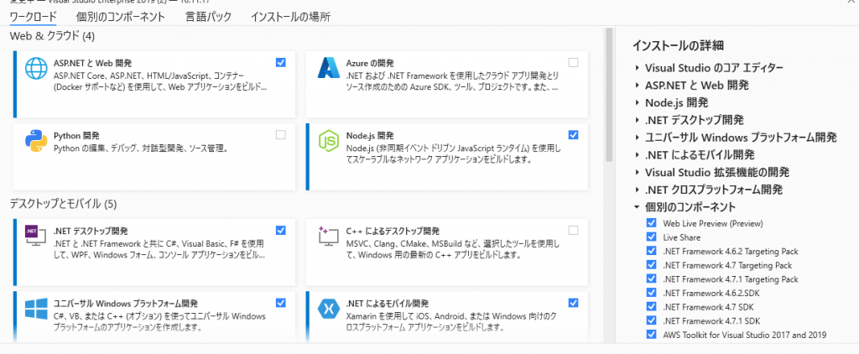Viewport: 859px width, 354px height.
Task: Uncheck .NET Framework 4.7.1 Targeting Pack
Action: [x=651, y=279]
